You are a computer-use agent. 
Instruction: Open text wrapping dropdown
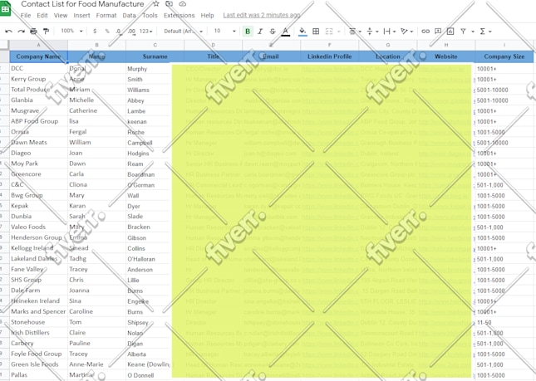(x=390, y=32)
